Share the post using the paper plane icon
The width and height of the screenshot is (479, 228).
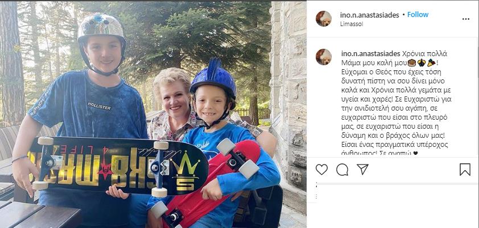tap(362, 169)
